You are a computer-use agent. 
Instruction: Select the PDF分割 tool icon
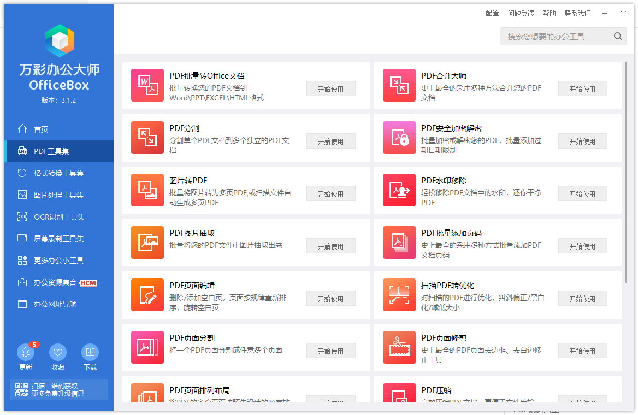pos(147,138)
